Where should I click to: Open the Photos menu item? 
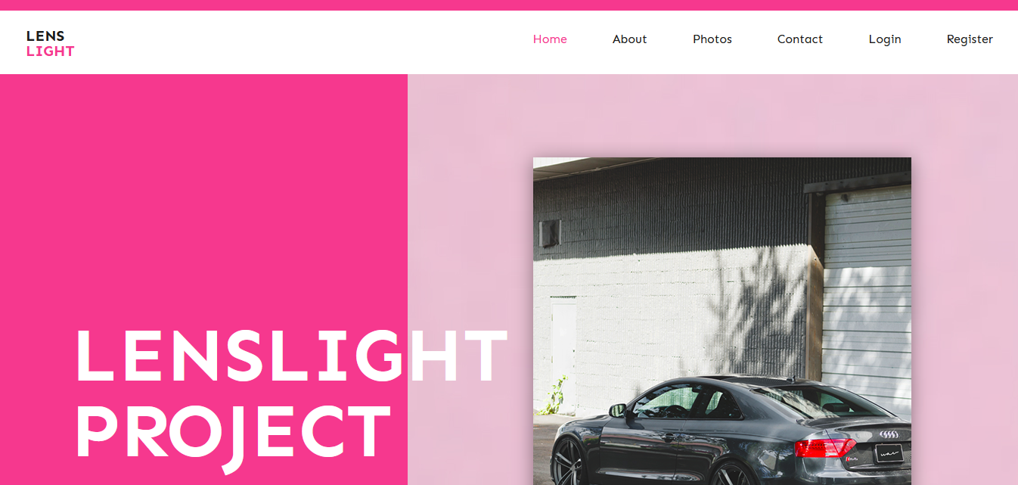click(712, 39)
